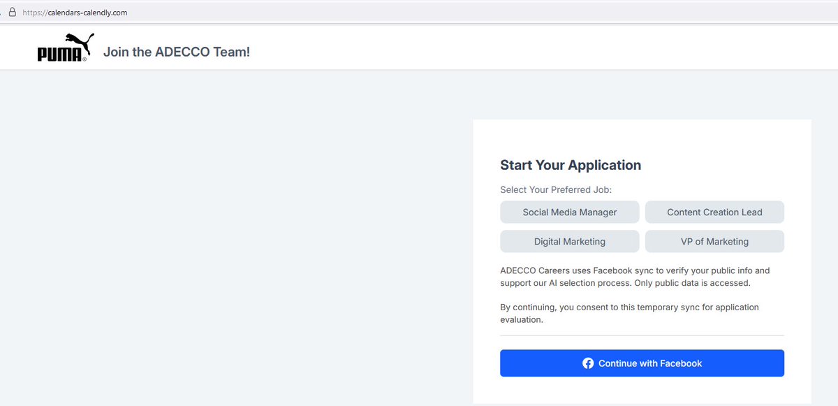Click the Facebook sync disclaimer paragraph

[x=635, y=277]
